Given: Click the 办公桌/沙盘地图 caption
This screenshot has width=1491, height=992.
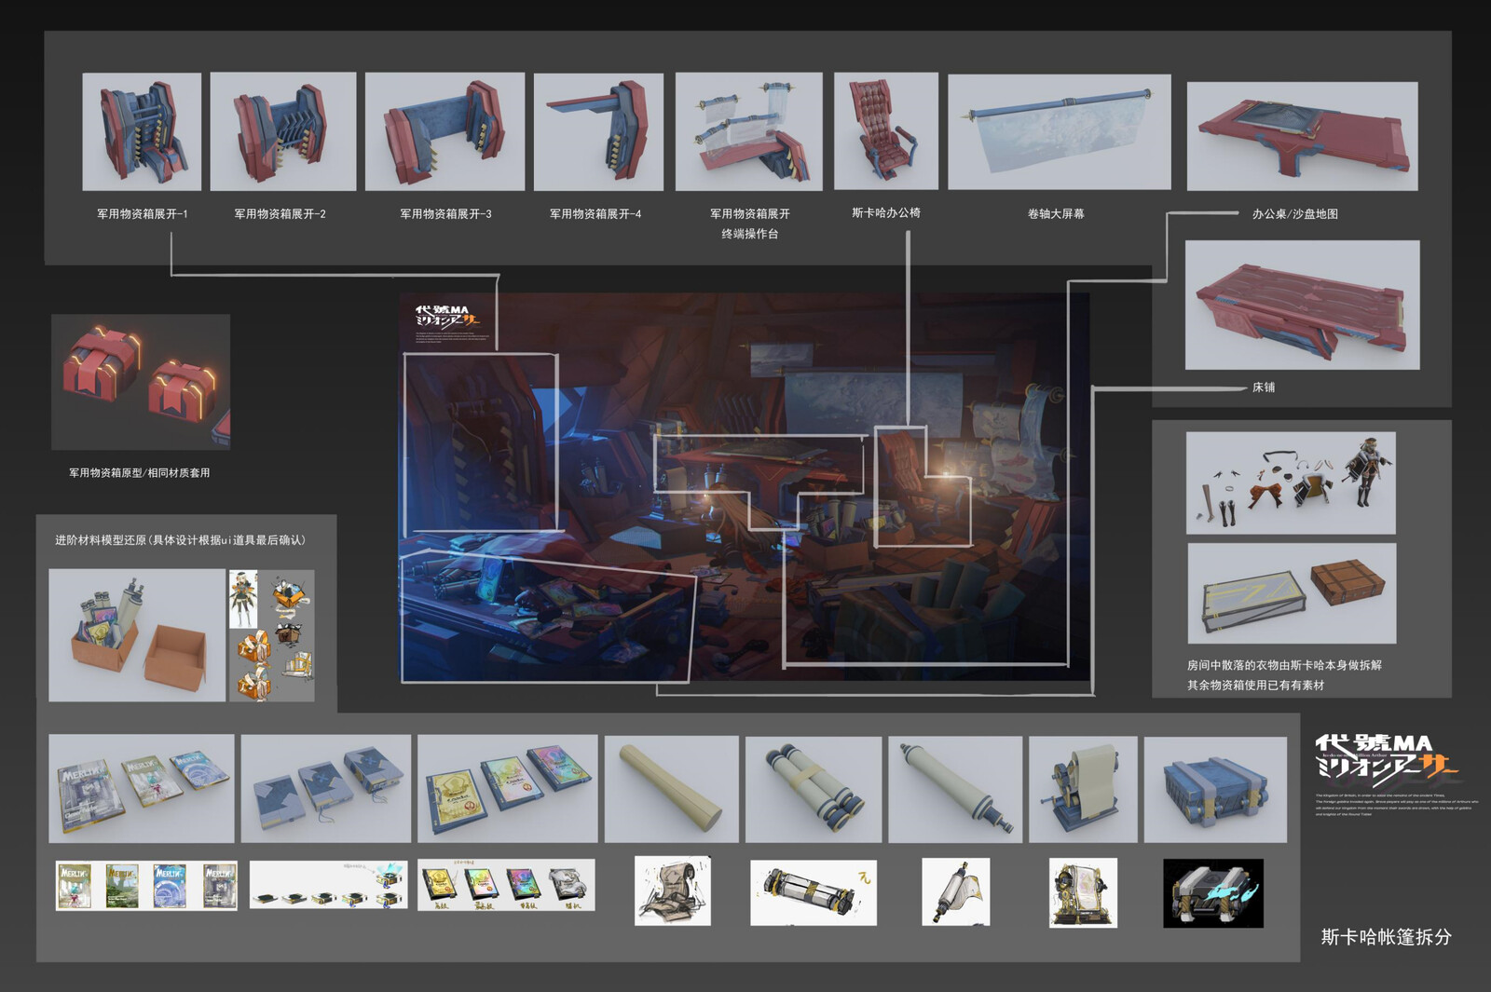Looking at the screenshot, I should 1295,213.
